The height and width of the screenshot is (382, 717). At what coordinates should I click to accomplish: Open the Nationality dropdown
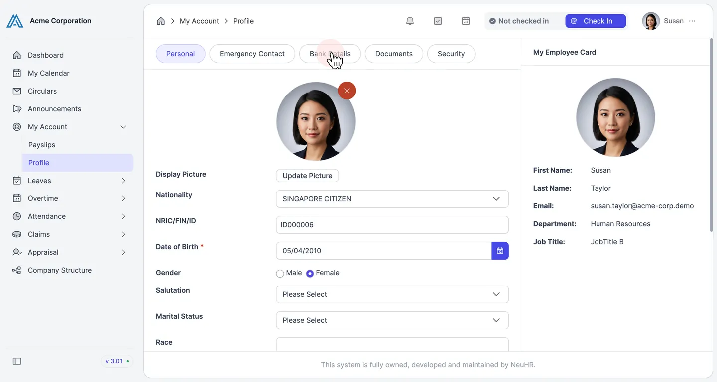click(x=392, y=199)
